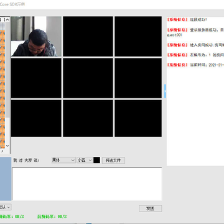Click the user list vertical scrollbar thumb
Screen dimensions: 224x224
coord(7,70)
